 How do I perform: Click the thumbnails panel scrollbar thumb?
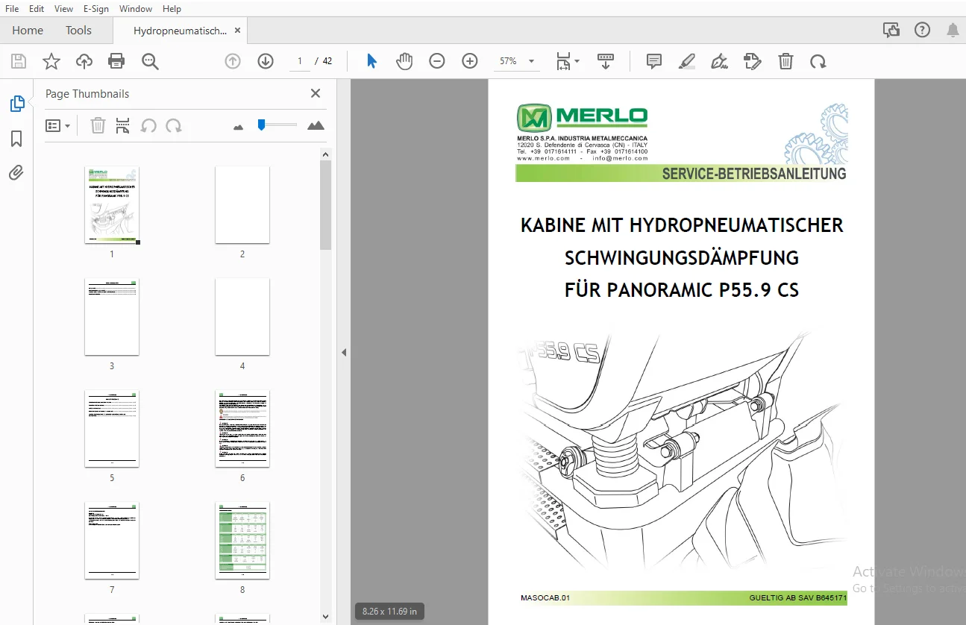coord(325,204)
